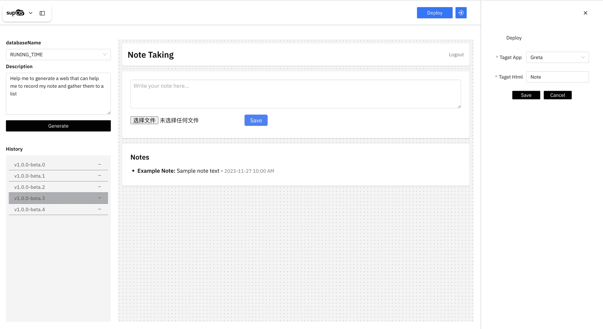Select history version v1.0.0-beta.4

tap(58, 209)
